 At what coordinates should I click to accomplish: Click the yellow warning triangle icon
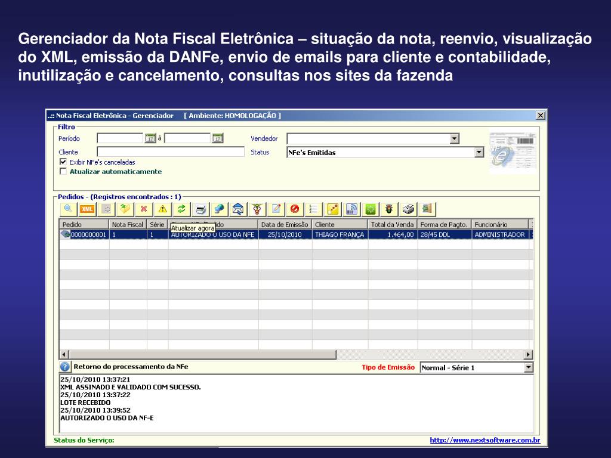click(162, 209)
